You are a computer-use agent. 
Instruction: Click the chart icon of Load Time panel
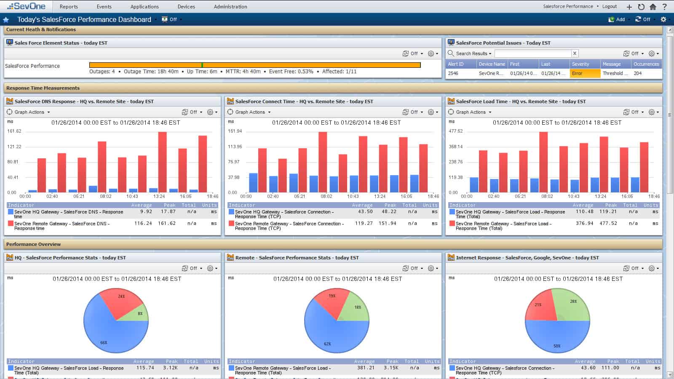pos(451,101)
